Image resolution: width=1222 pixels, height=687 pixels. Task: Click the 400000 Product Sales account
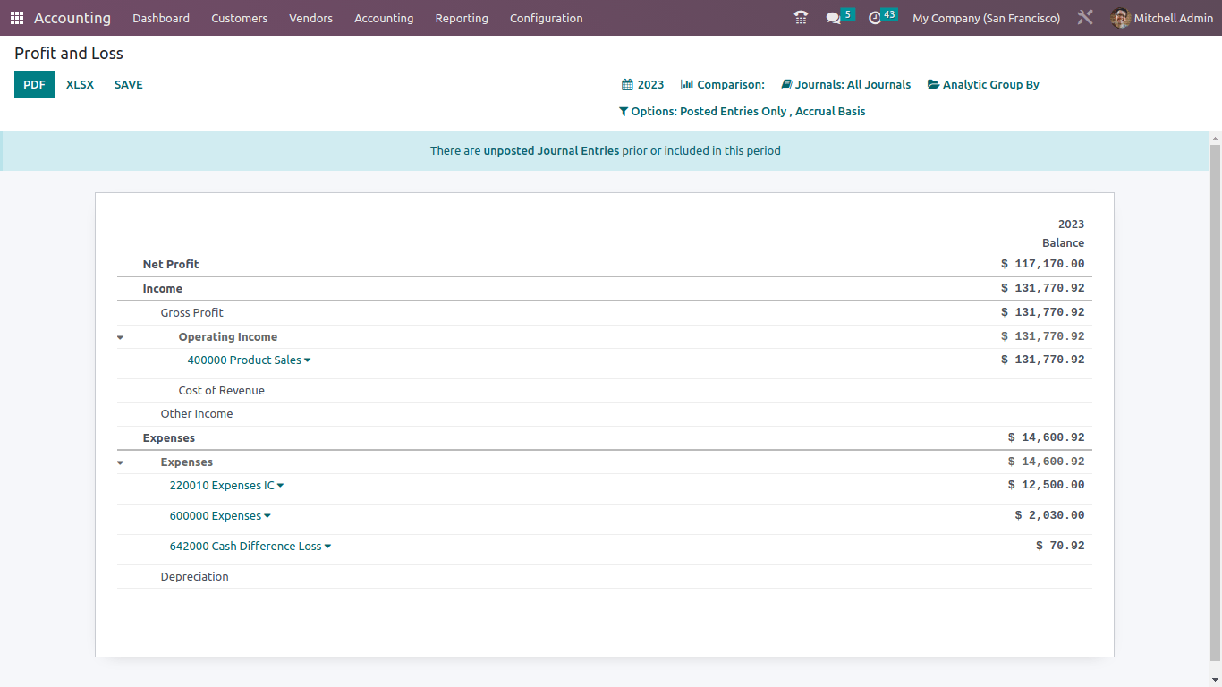[244, 360]
